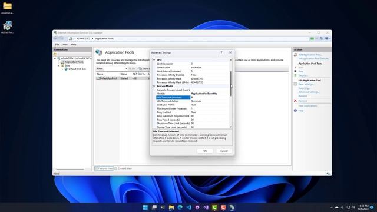The width and height of the screenshot is (377, 212).
Task: Open Recycling settings in Actions pane
Action: pos(304,88)
